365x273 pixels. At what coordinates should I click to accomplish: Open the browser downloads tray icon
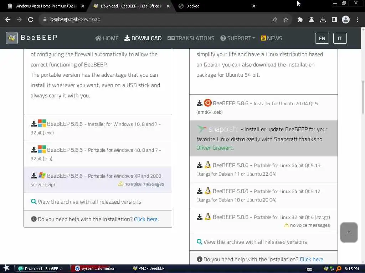(323, 20)
